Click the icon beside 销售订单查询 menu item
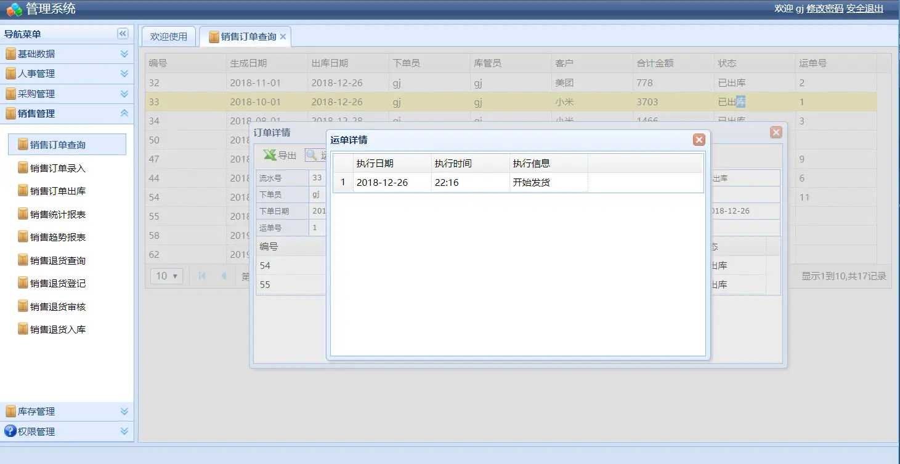The width and height of the screenshot is (900, 464). [x=23, y=145]
